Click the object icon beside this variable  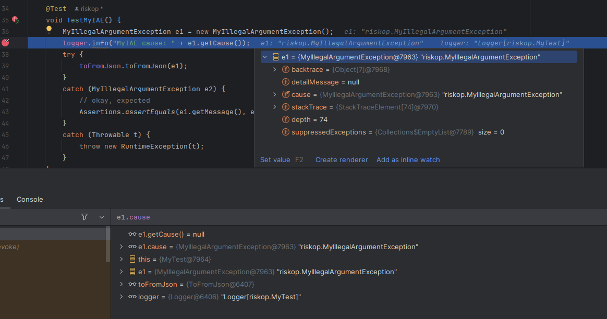[132, 259]
